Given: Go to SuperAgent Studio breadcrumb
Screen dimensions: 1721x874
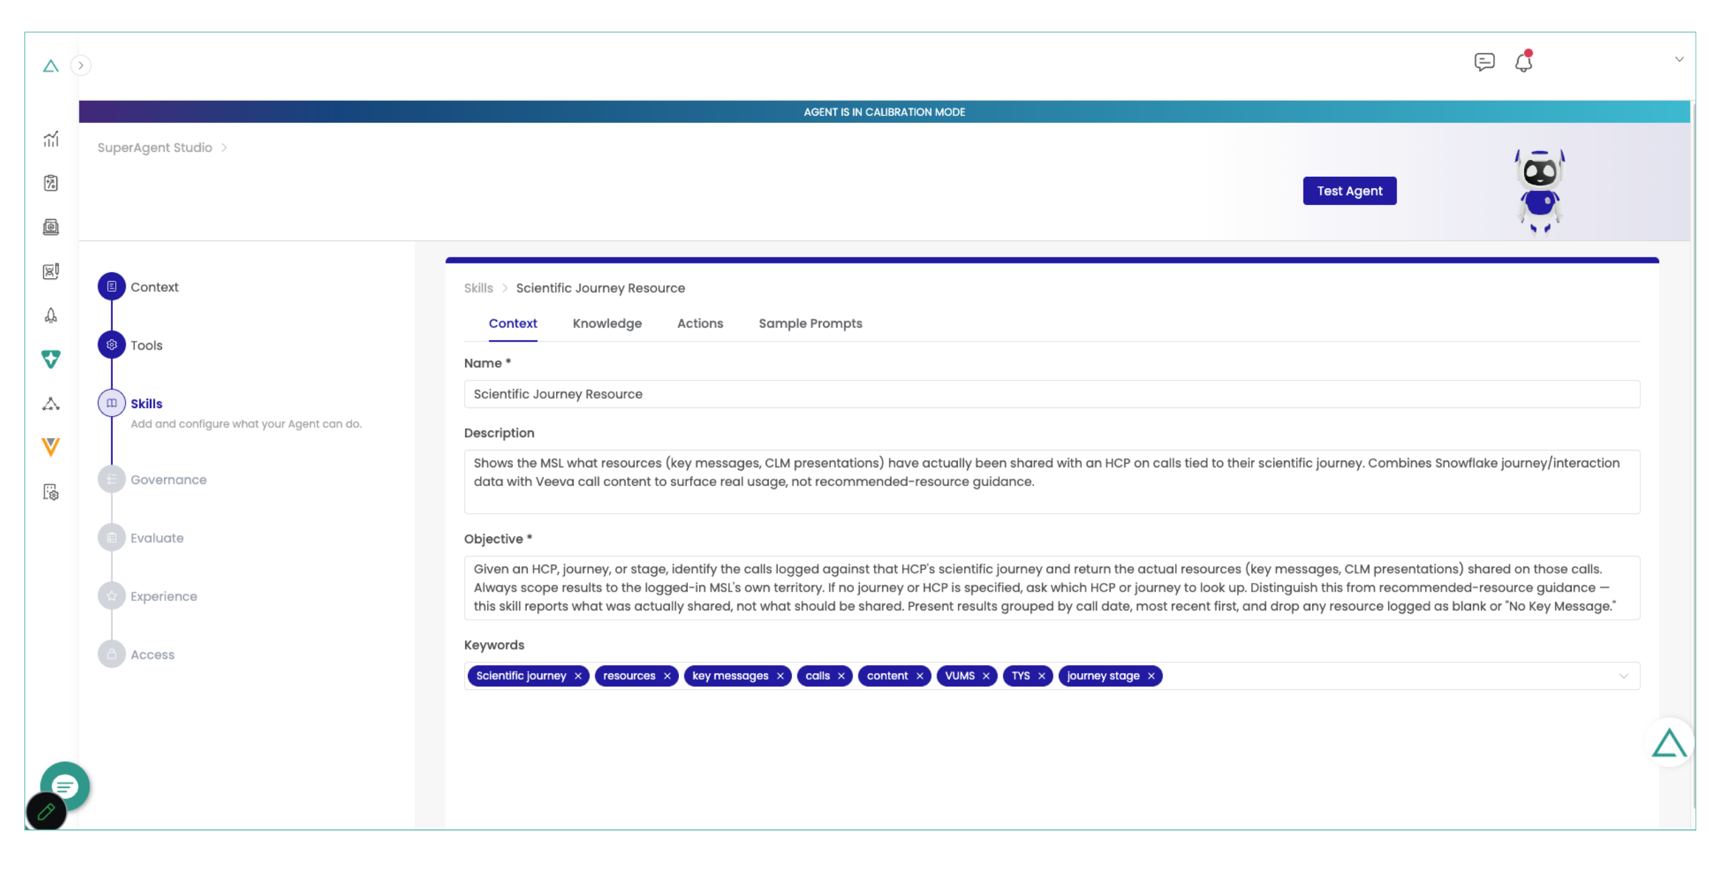Looking at the screenshot, I should click(x=155, y=147).
